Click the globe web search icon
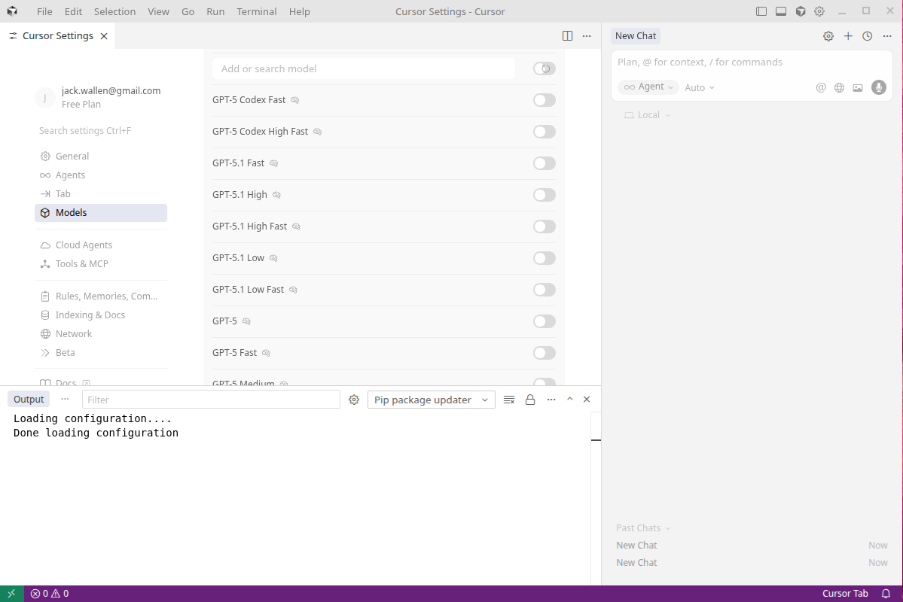 (x=839, y=87)
